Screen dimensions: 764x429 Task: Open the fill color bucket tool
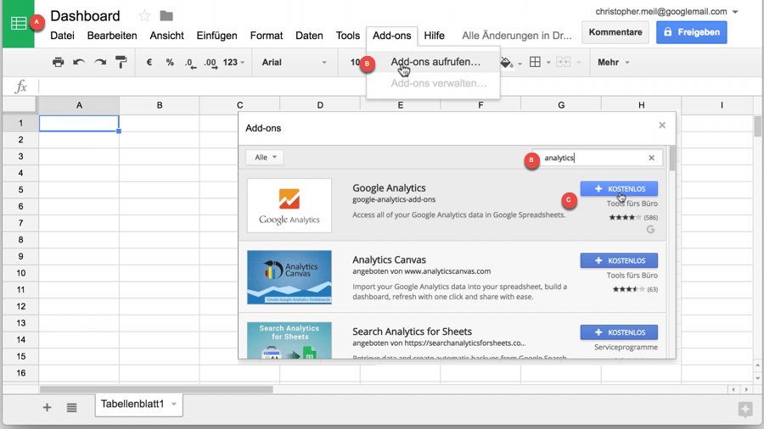[x=506, y=62]
